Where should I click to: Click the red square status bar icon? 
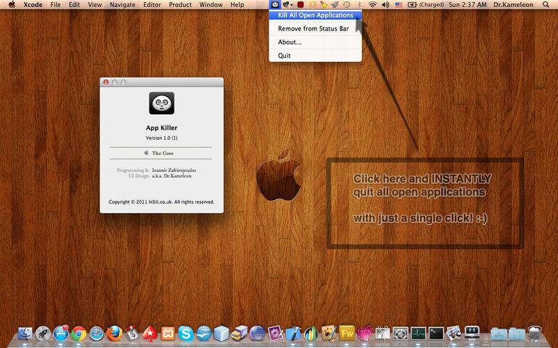pos(301,5)
